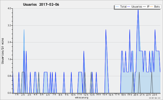Click the y-axis value 0.0

click(x=9, y=93)
